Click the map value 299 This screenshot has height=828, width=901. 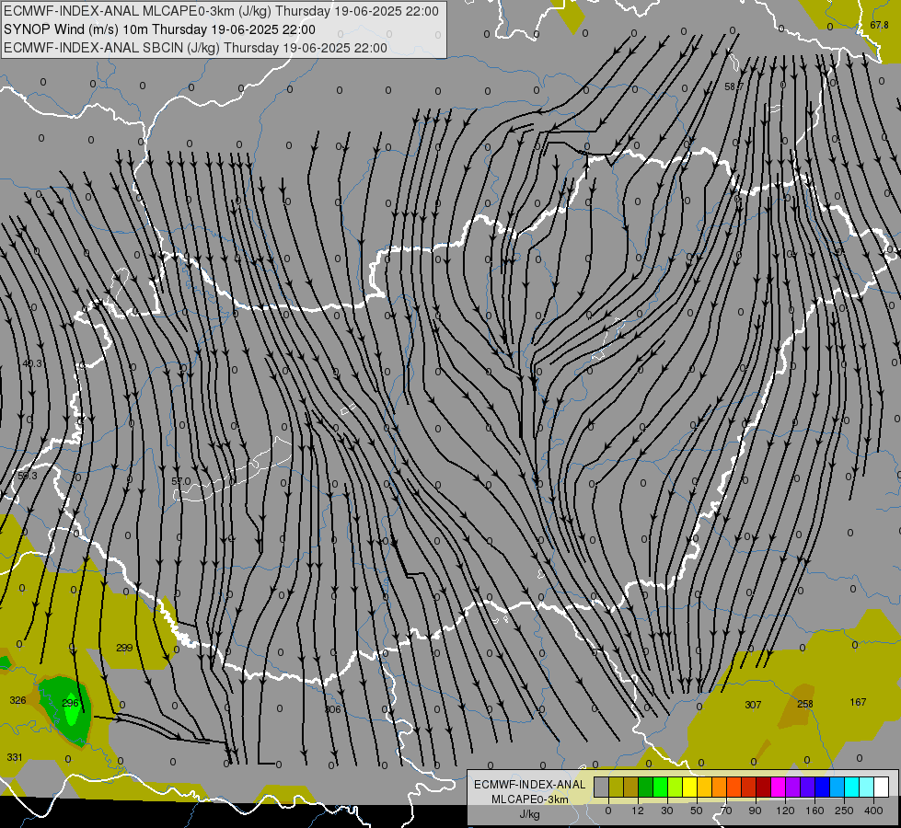point(124,648)
